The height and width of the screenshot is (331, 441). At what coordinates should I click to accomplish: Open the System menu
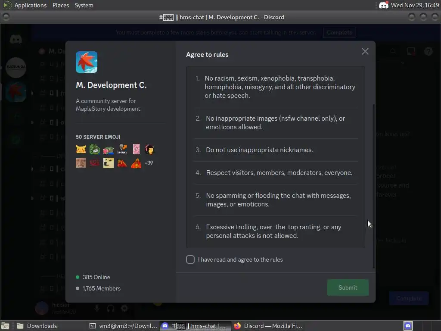tap(84, 5)
